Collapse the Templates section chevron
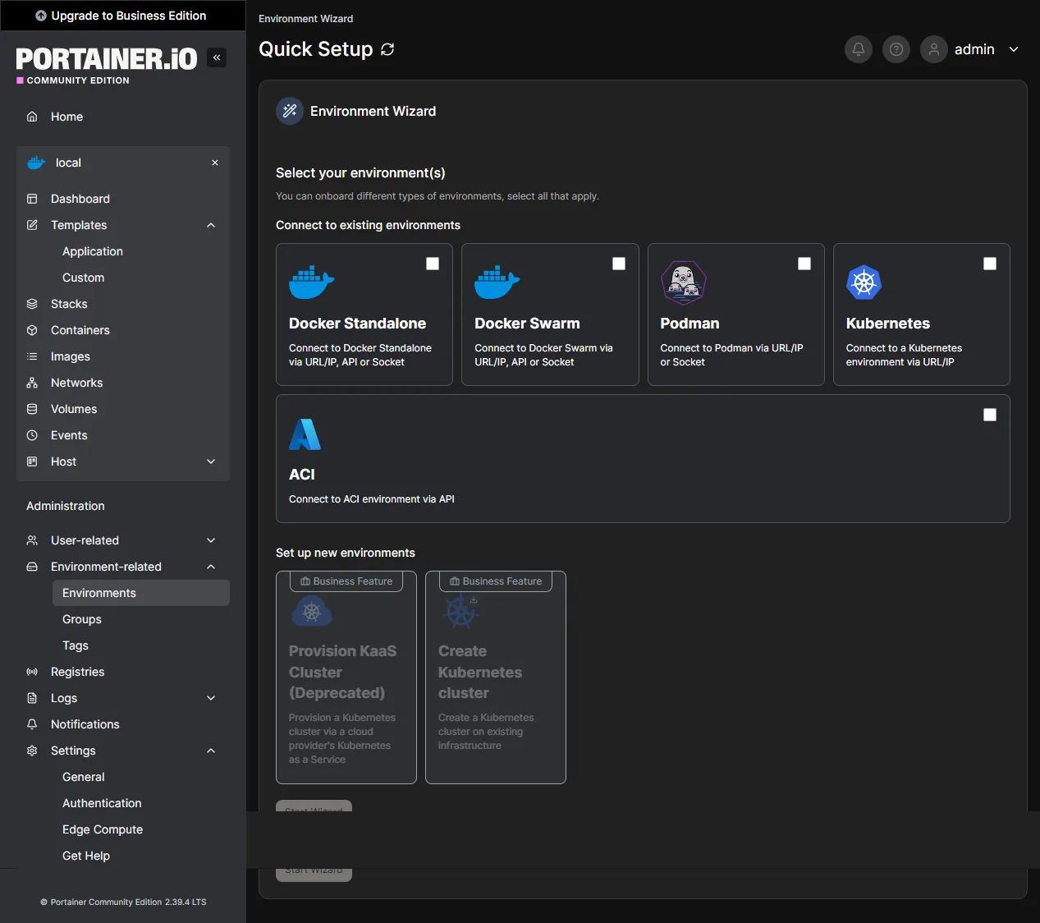Image resolution: width=1040 pixels, height=923 pixels. click(x=211, y=225)
